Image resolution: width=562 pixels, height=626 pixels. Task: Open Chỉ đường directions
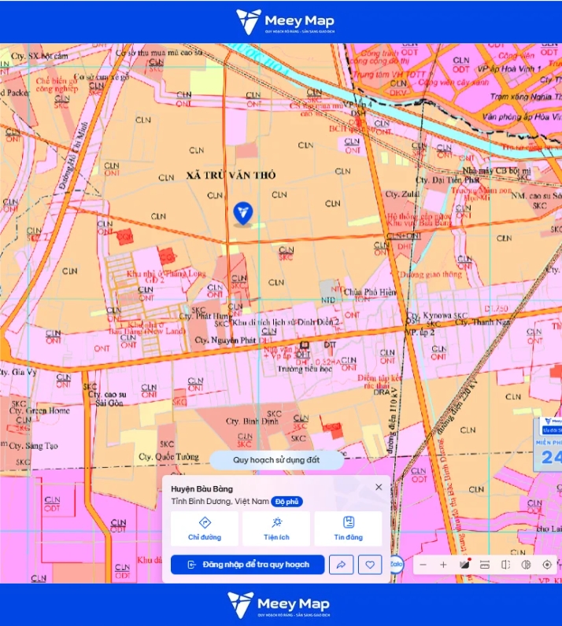tap(205, 528)
